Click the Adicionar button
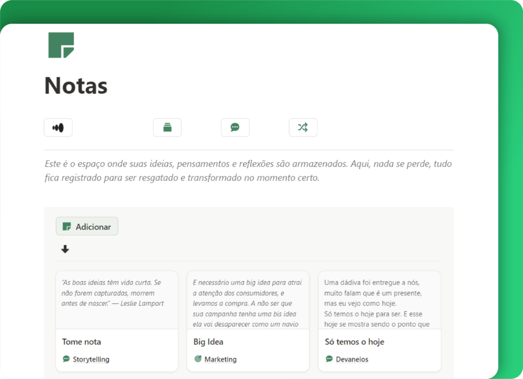 click(87, 227)
